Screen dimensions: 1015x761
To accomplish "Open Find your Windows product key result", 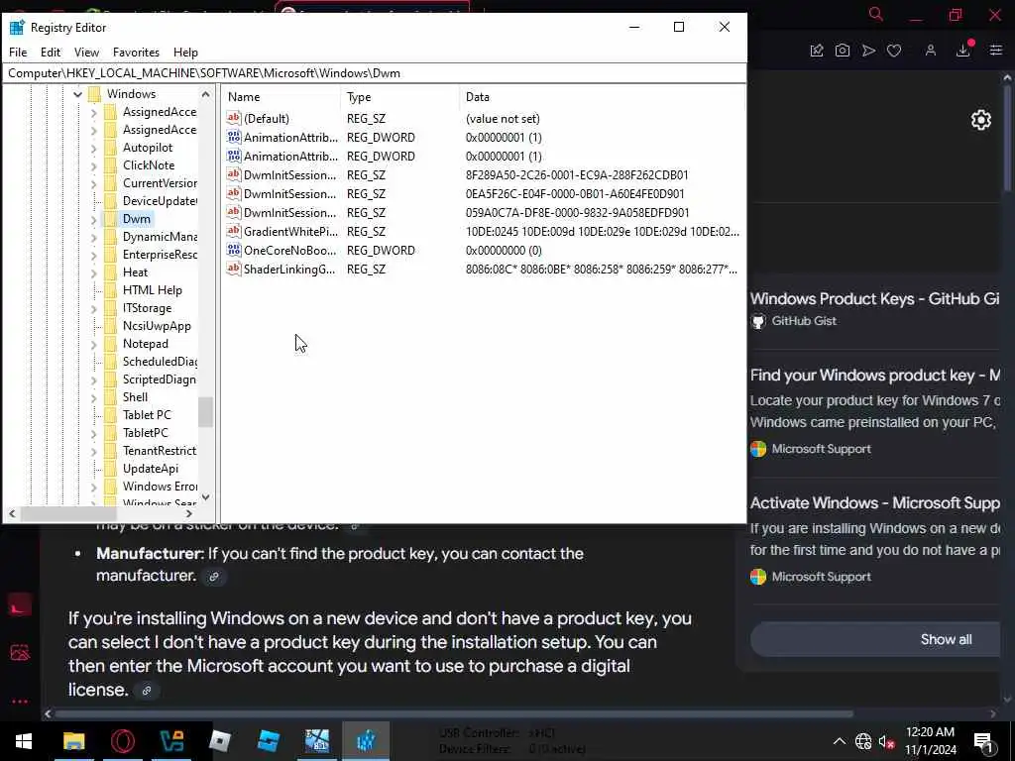I will tap(874, 376).
